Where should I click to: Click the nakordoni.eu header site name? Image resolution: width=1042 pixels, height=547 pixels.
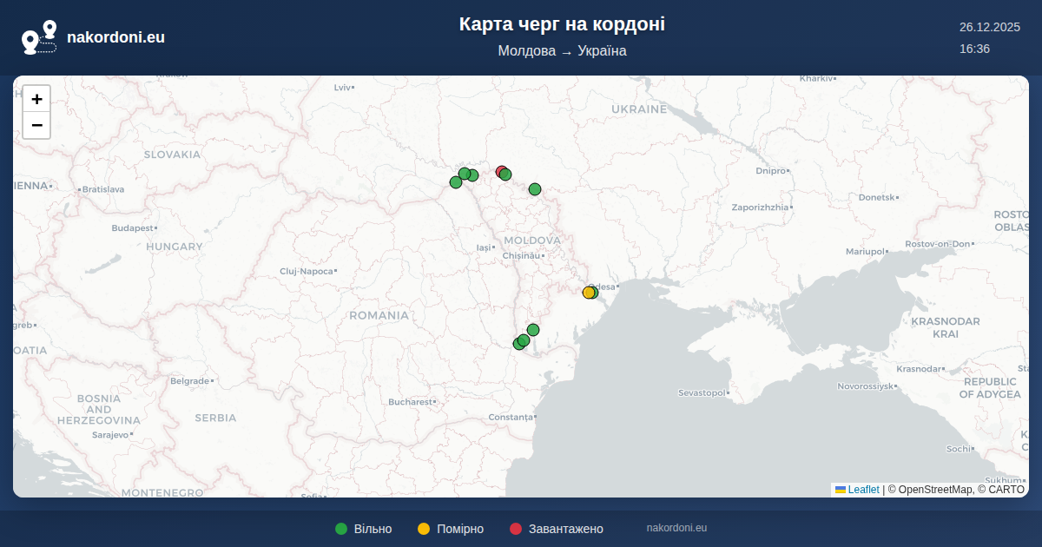(115, 37)
